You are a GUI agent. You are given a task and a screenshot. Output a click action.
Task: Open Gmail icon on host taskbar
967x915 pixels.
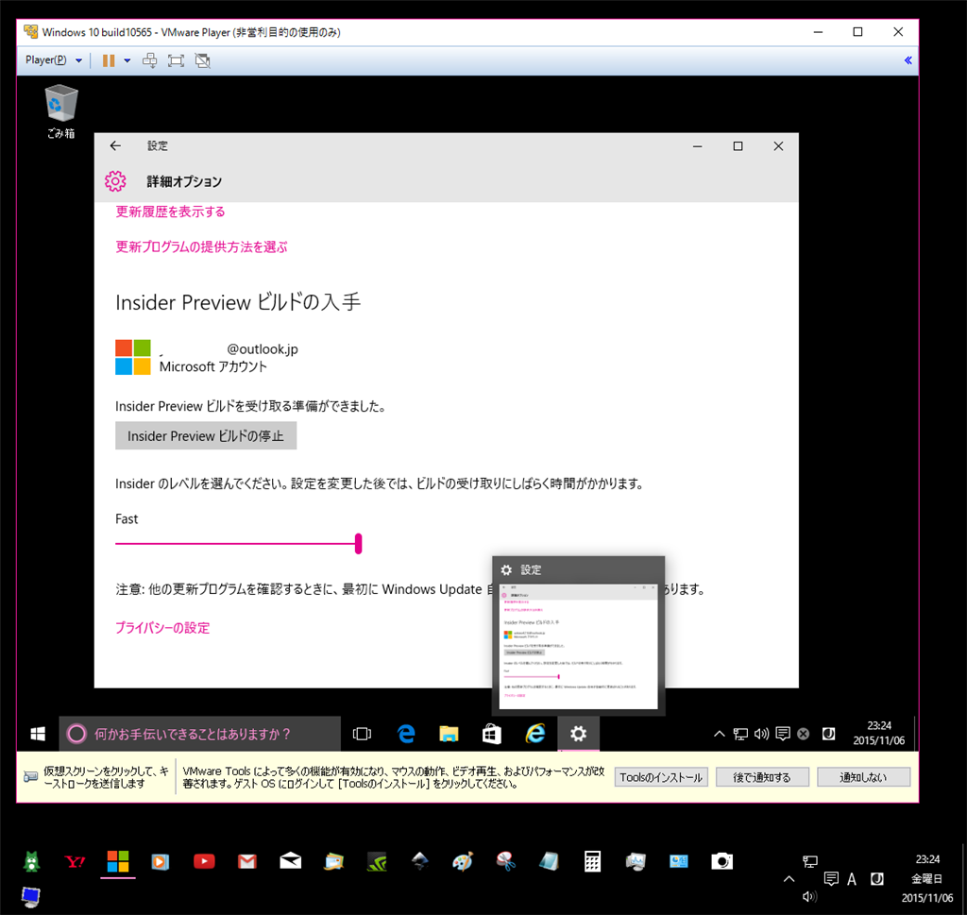pos(247,861)
